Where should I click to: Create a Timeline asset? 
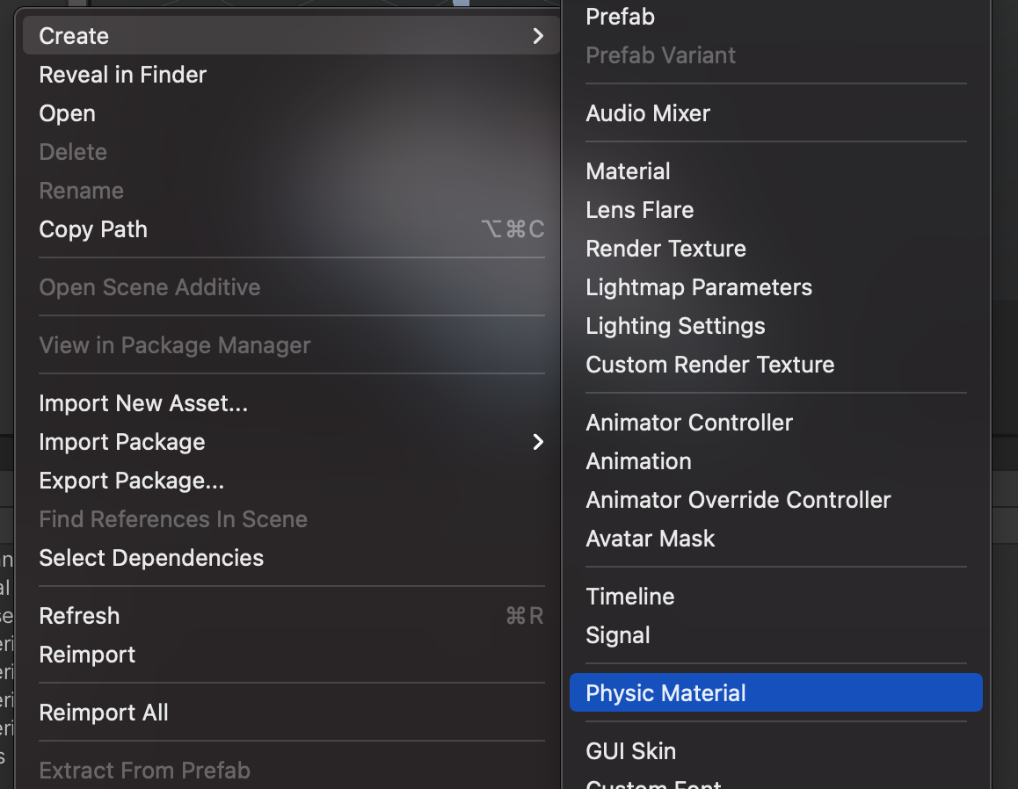point(630,597)
